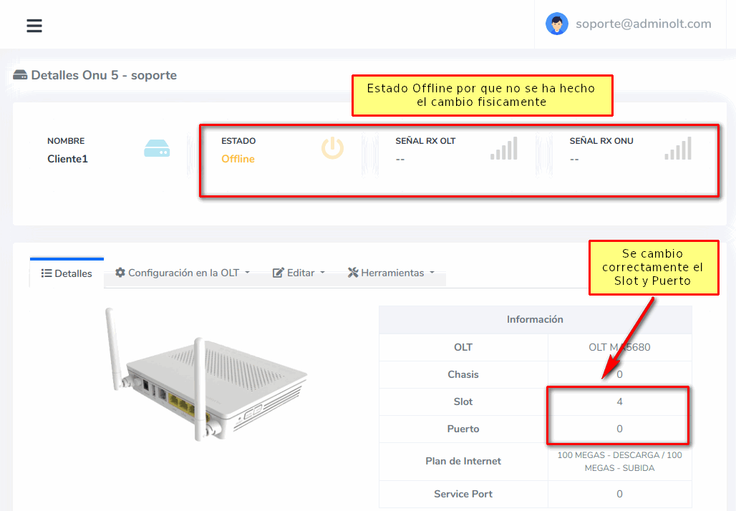Click the wrench icon in Herramientas
Image resolution: width=736 pixels, height=511 pixels.
click(353, 273)
